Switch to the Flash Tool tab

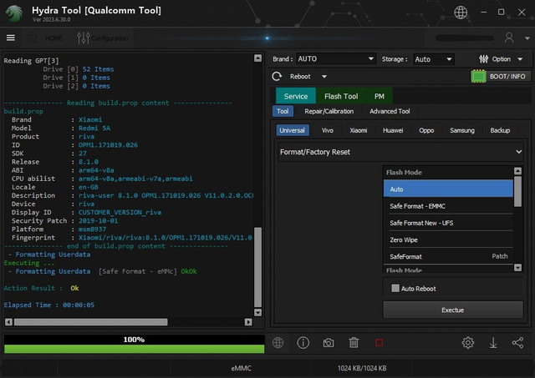click(341, 96)
